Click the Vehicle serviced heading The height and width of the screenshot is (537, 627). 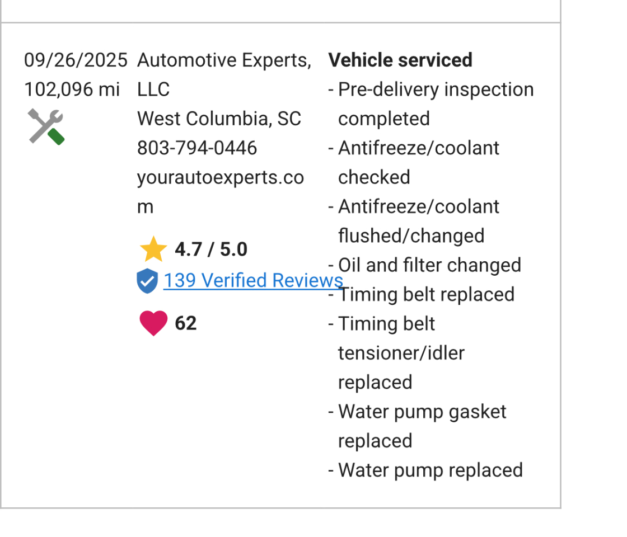tap(400, 60)
